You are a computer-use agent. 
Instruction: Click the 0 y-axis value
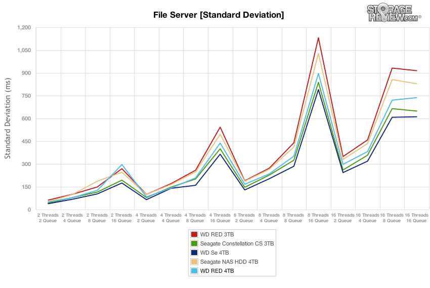point(29,210)
